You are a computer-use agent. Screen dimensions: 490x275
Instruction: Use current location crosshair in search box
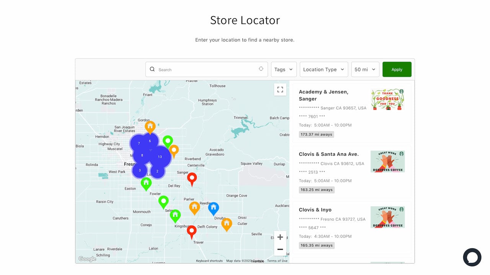[261, 69]
